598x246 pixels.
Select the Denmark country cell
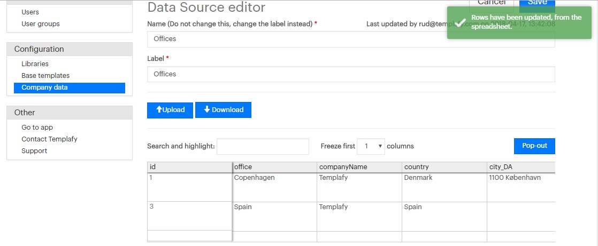point(444,187)
